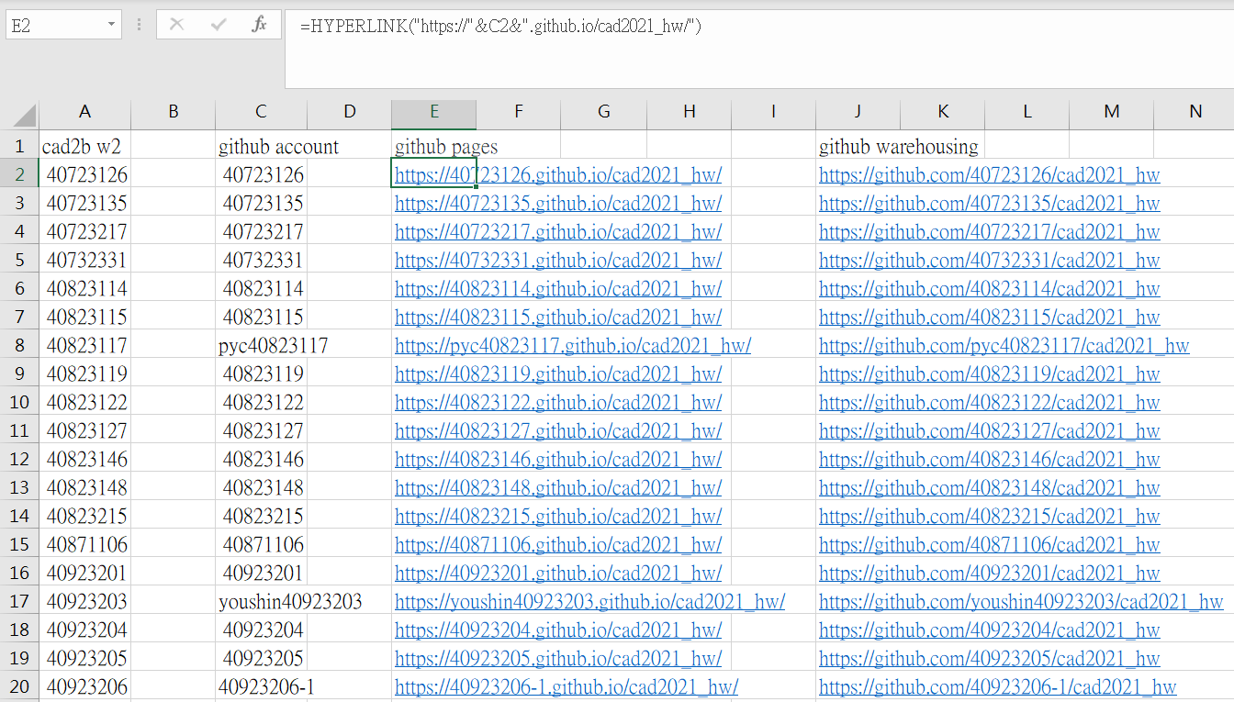Select row 17 header
The height and width of the screenshot is (702, 1234).
(19, 601)
